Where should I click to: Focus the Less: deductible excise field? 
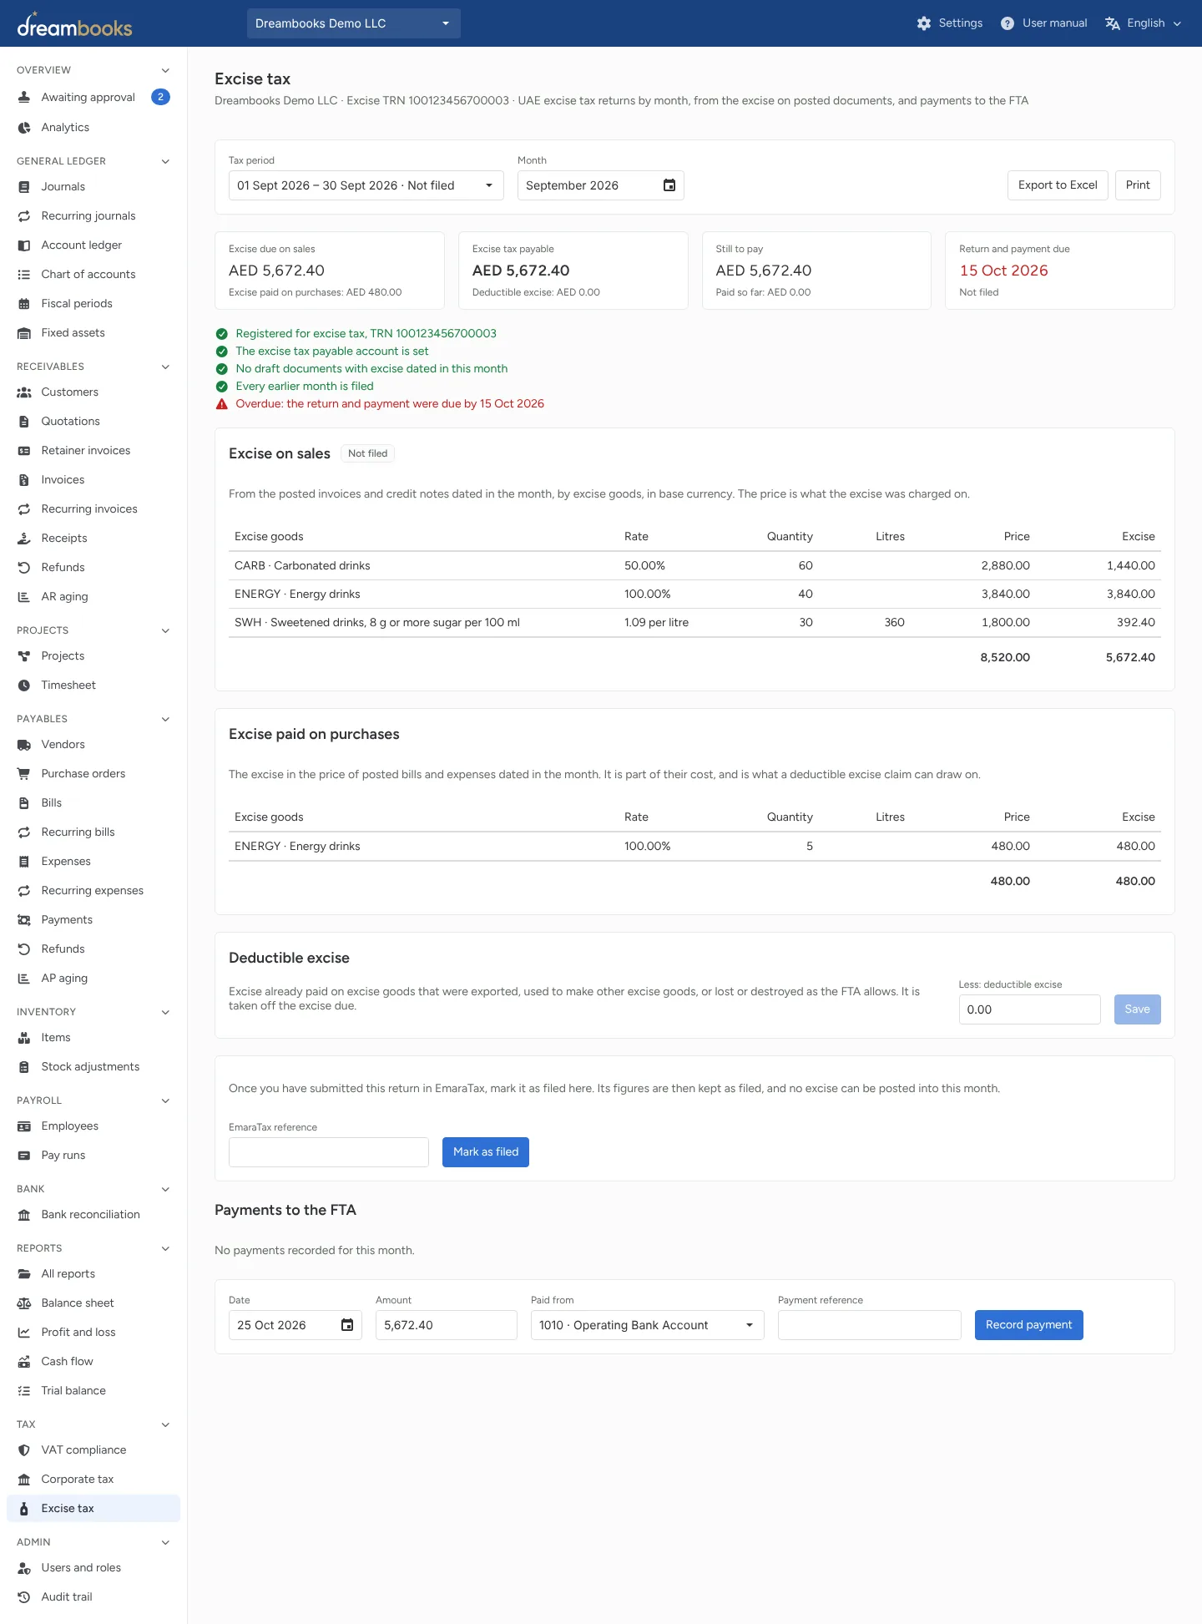(x=1030, y=1009)
